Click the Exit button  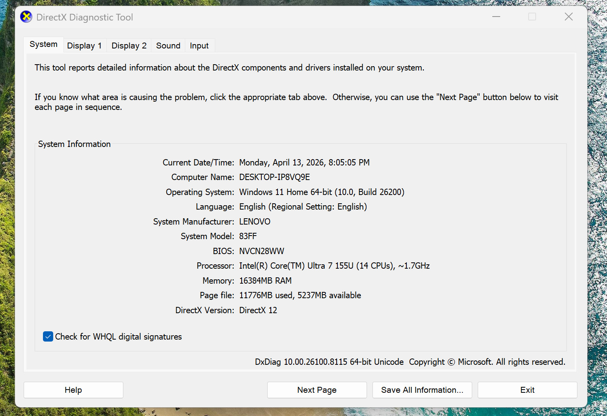click(x=527, y=390)
